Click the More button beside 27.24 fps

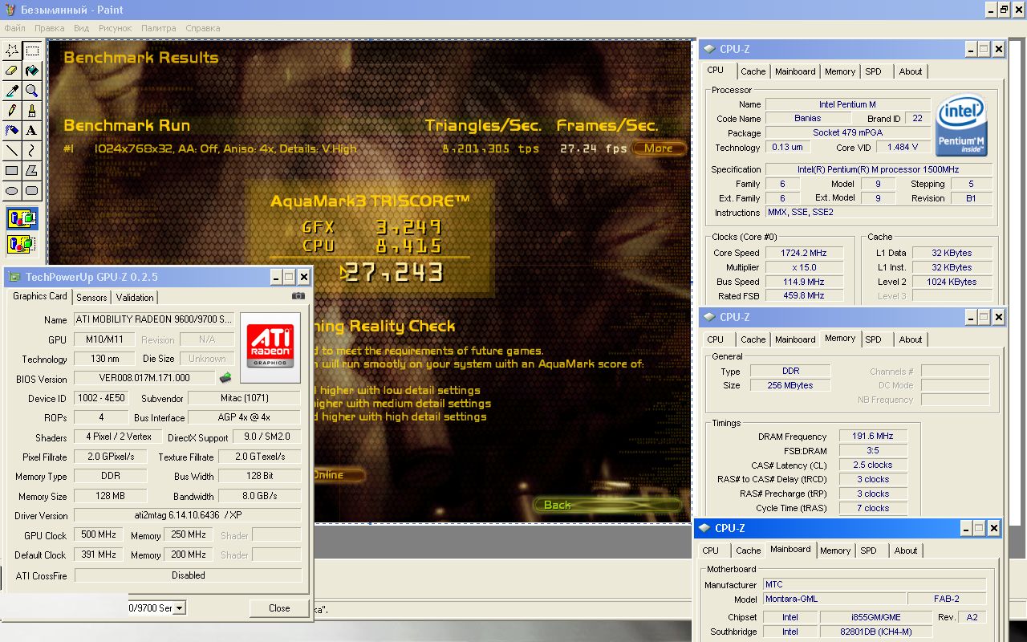click(x=659, y=148)
